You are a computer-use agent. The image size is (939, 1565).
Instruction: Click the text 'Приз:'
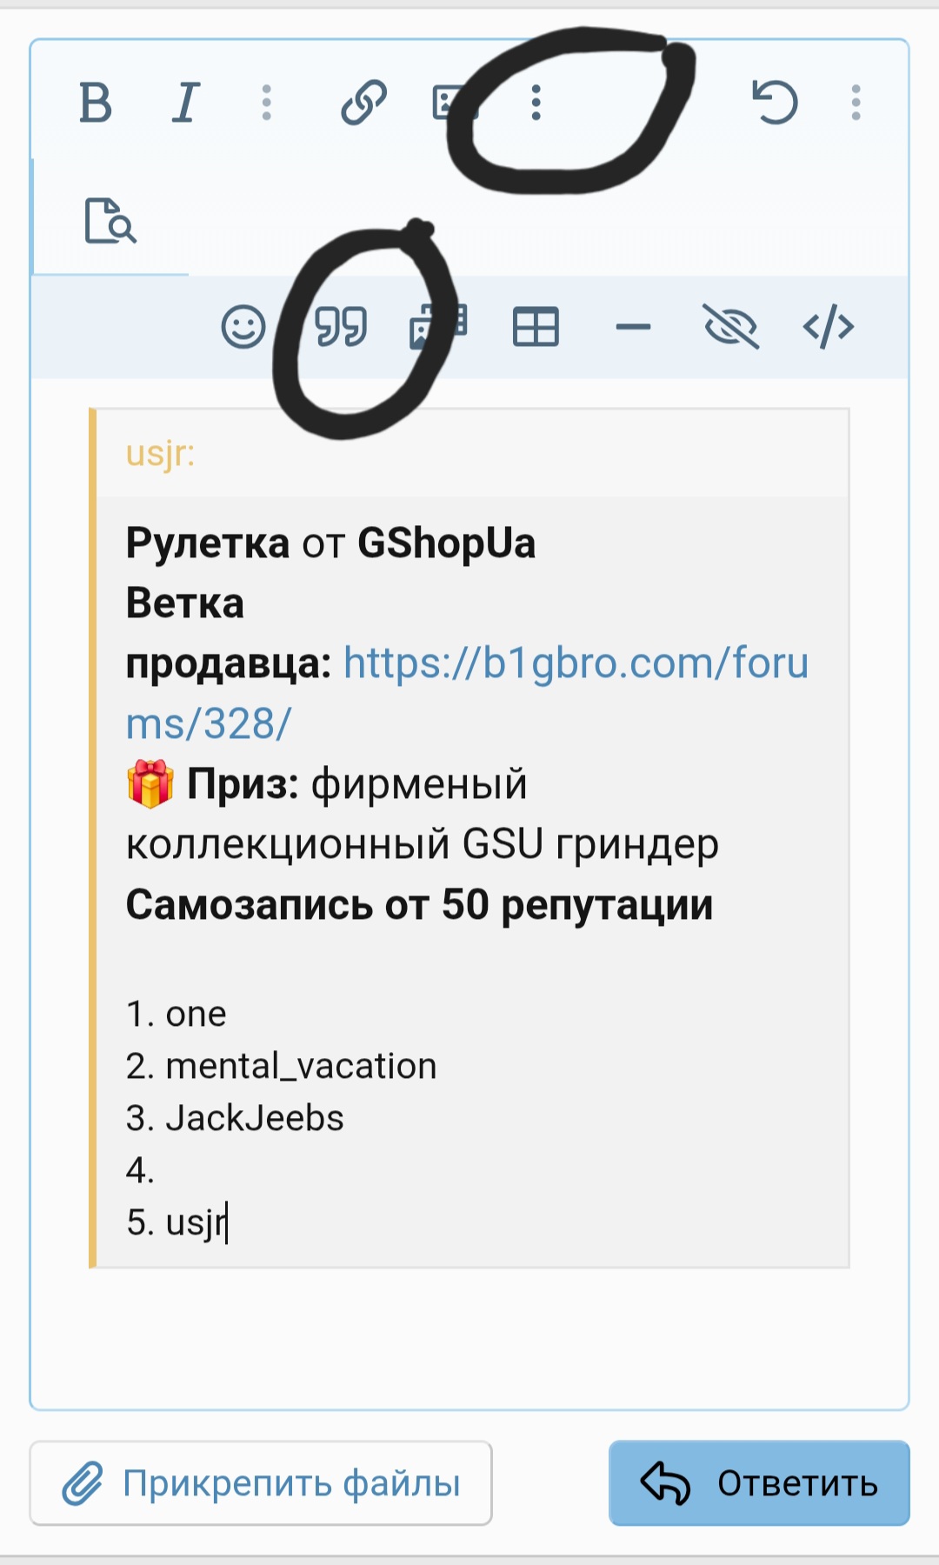tap(243, 784)
